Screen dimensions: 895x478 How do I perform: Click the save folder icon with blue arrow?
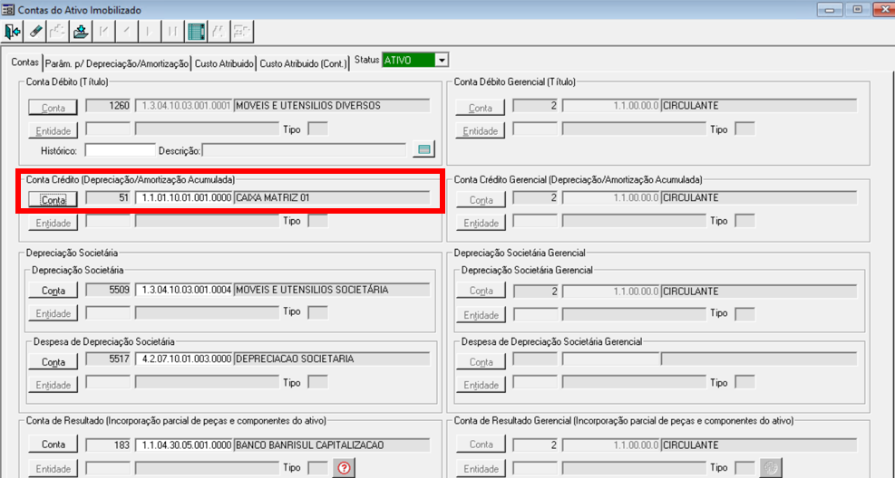tap(81, 32)
